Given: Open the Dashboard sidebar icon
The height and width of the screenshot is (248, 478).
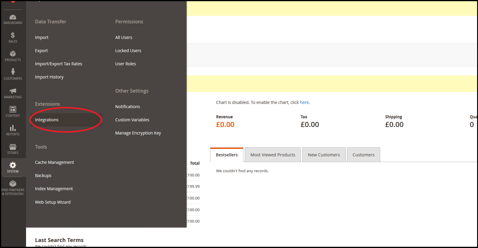Looking at the screenshot, I should (x=13, y=17).
